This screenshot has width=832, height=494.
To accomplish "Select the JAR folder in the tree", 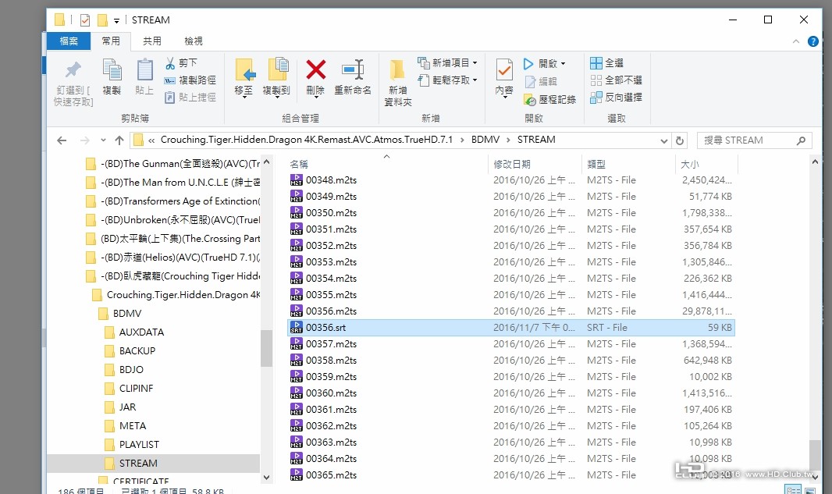I will (127, 407).
